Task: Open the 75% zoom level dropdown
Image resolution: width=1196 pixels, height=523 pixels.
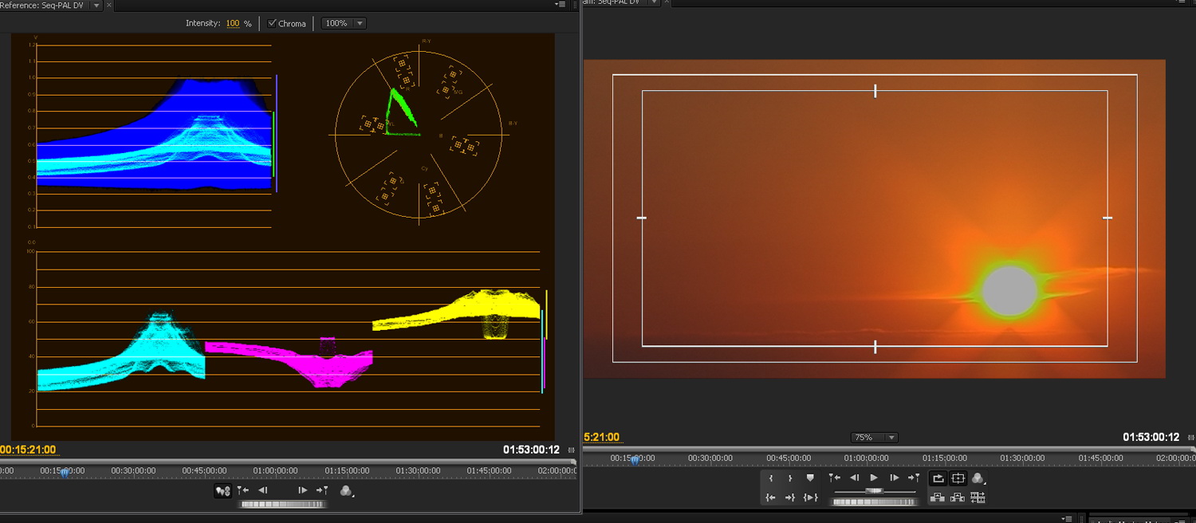Action: (875, 438)
